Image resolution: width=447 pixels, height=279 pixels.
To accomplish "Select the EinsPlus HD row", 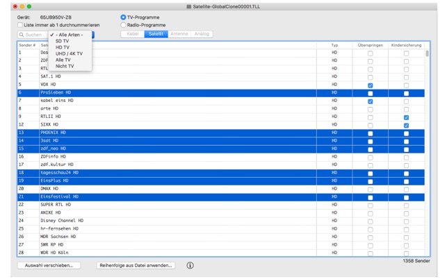I will pos(221,180).
